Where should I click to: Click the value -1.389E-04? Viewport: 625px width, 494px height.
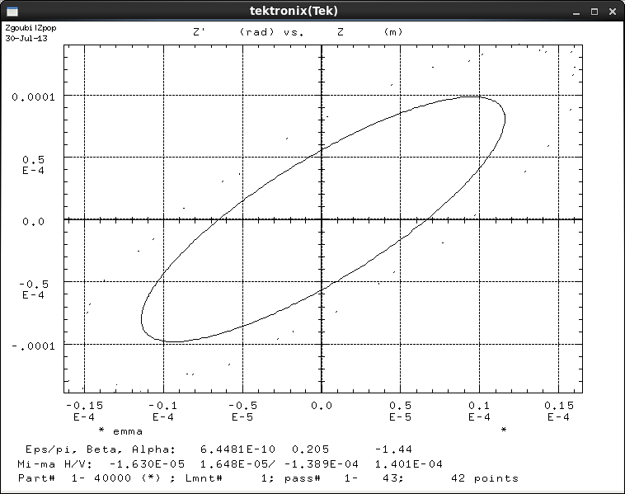322,464
